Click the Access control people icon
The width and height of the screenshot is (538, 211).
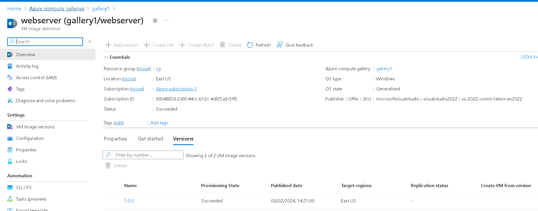(10, 77)
